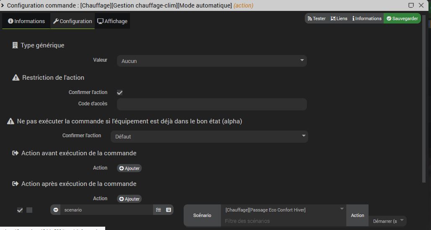Close the Configuration commande dialog
Image resolution: width=431 pixels, height=230 pixels.
[x=421, y=5]
